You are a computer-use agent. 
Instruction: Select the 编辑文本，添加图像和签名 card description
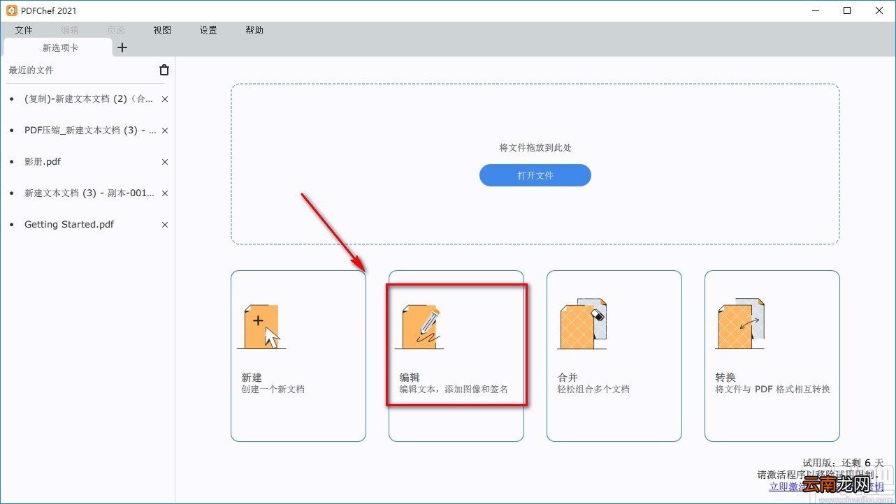click(x=454, y=390)
